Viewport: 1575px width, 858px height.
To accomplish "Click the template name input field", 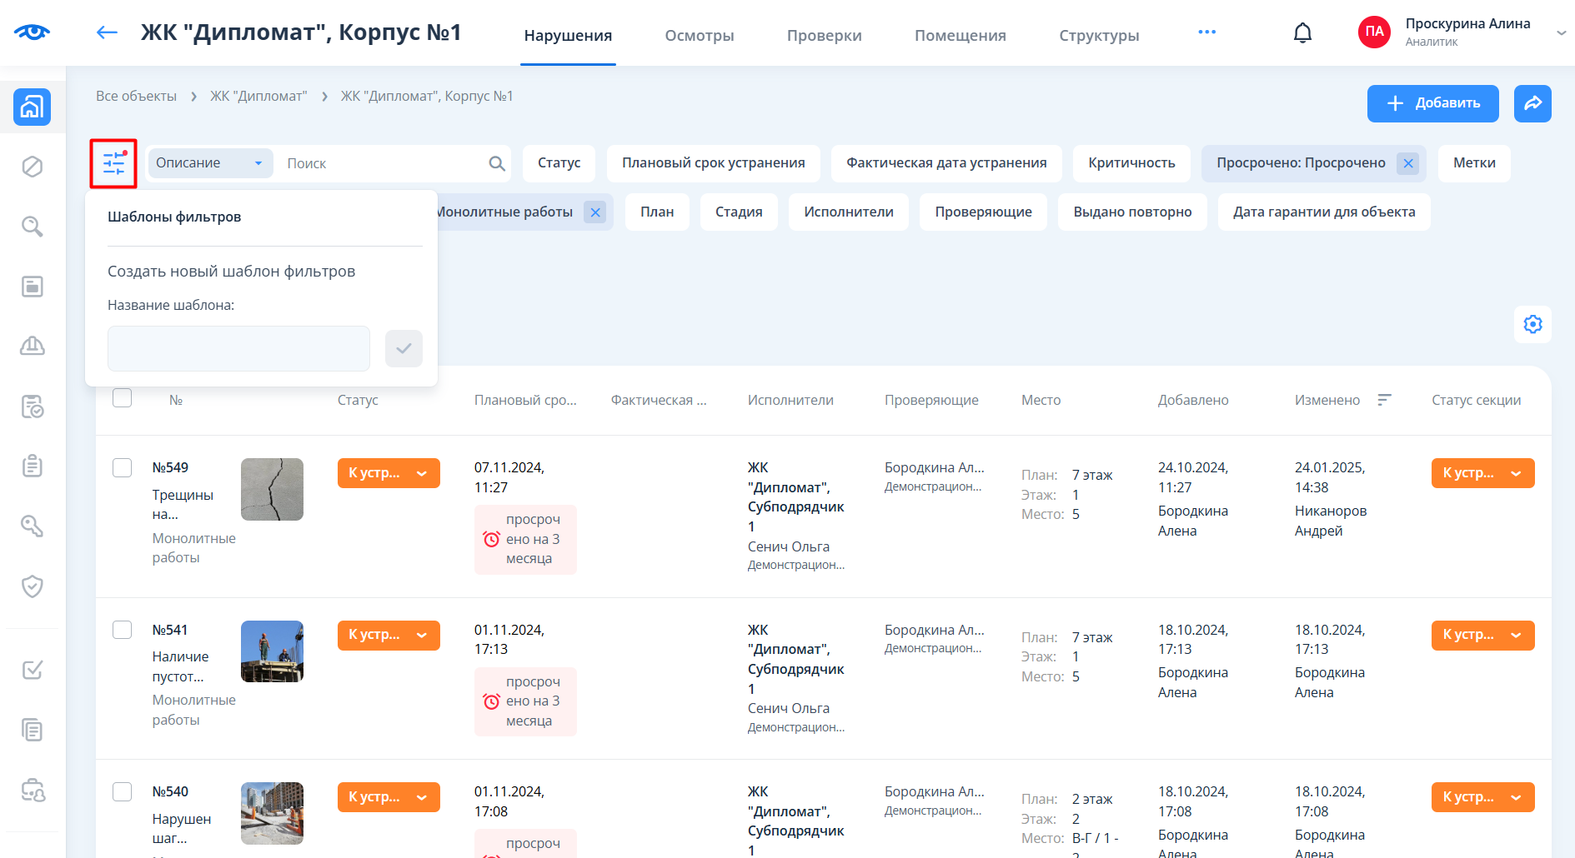I will pyautogui.click(x=238, y=348).
